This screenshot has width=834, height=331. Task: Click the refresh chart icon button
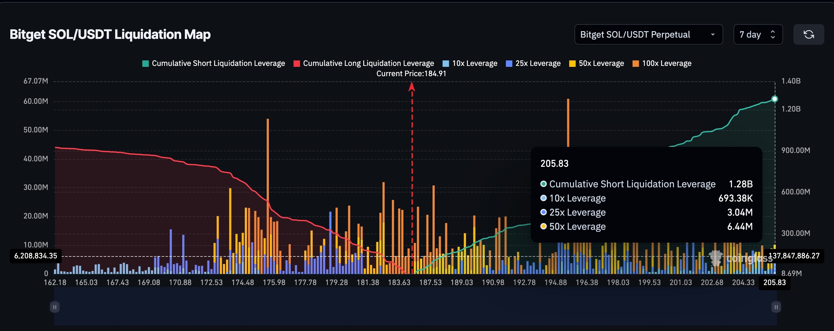[809, 34]
